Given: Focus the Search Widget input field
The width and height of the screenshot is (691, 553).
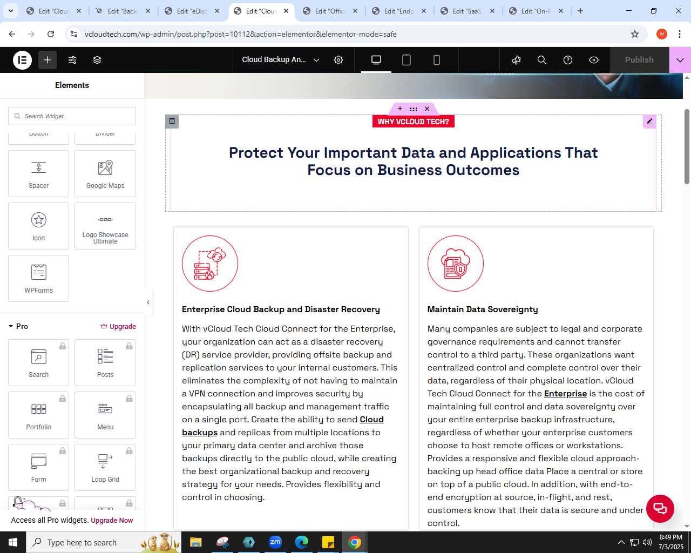Looking at the screenshot, I should click(x=72, y=116).
